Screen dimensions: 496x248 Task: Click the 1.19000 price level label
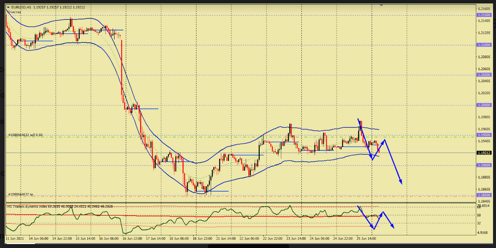[x=483, y=165]
